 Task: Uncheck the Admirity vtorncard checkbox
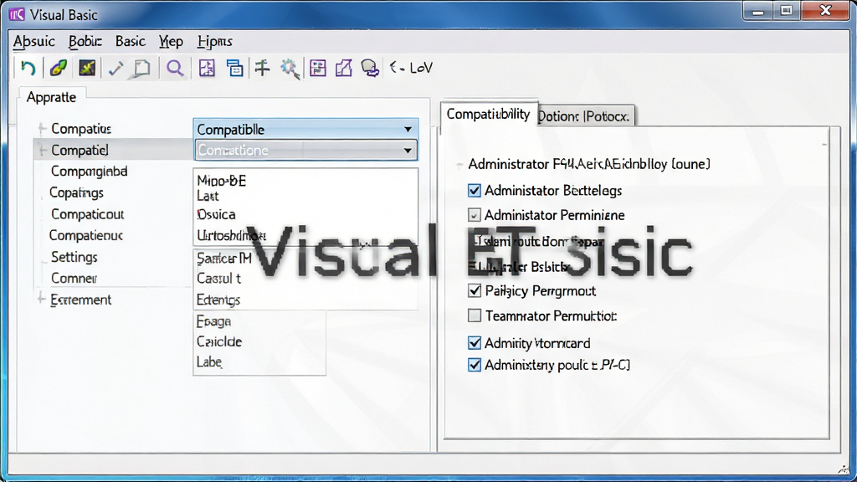pyautogui.click(x=475, y=343)
